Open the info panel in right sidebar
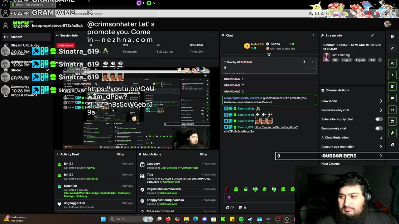This screenshot has width=399, height=224. coord(392,36)
